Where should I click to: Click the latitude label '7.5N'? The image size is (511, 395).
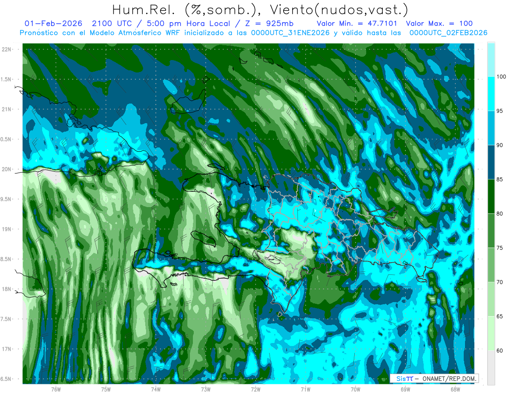click(6, 319)
